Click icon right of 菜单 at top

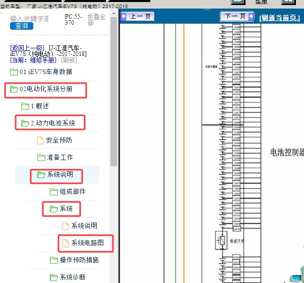click(288, 2)
